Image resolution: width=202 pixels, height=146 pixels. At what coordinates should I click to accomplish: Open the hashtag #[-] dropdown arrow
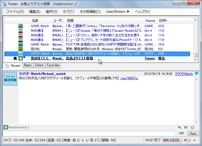tap(194, 140)
